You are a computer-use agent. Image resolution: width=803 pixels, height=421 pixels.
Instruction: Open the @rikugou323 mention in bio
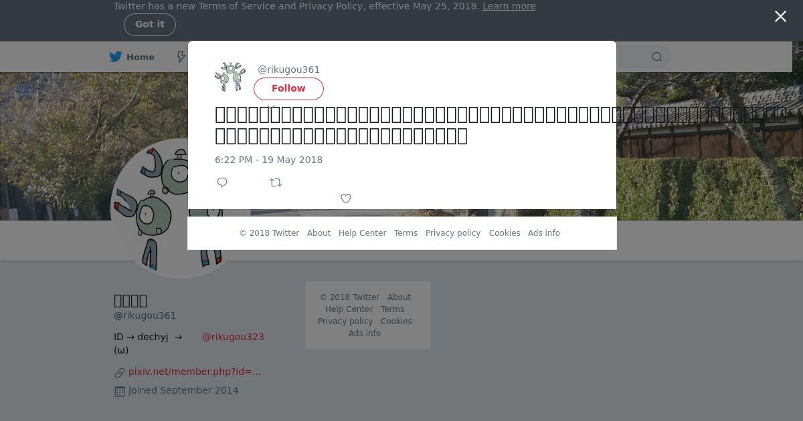coord(233,337)
